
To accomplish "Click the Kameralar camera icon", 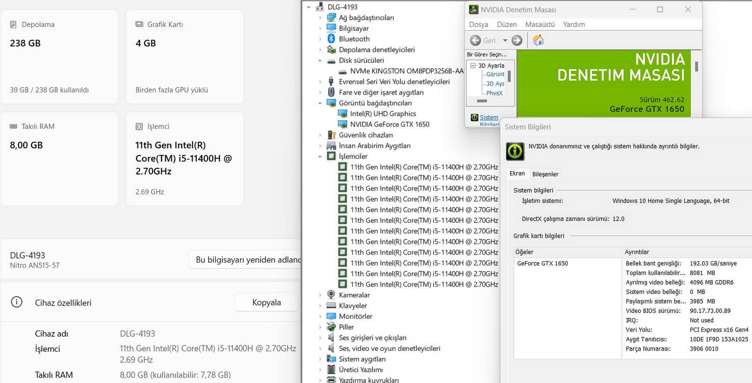I will 331,295.
